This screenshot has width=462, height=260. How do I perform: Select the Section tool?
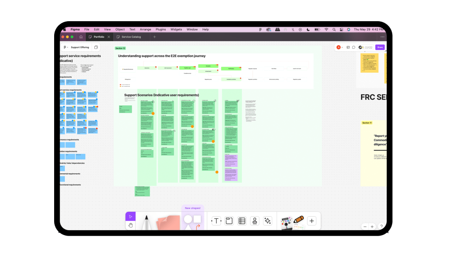coord(229,221)
